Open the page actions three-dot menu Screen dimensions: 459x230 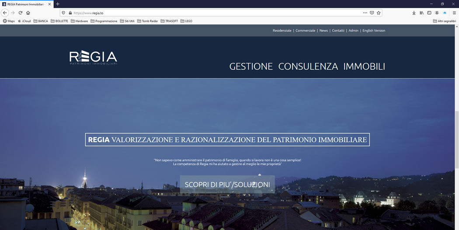click(365, 13)
